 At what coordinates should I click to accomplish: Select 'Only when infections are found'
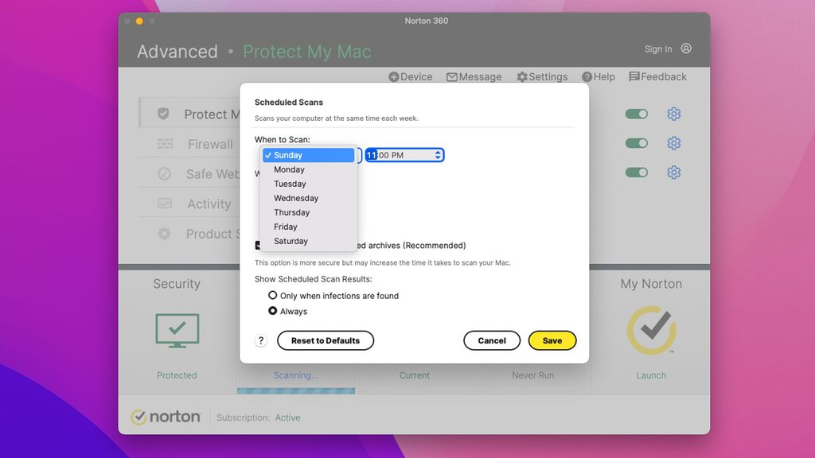coord(273,295)
